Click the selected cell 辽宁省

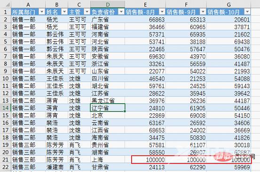108,108
